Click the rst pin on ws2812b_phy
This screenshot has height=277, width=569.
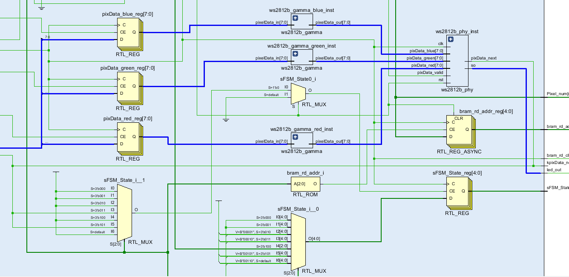(x=441, y=80)
